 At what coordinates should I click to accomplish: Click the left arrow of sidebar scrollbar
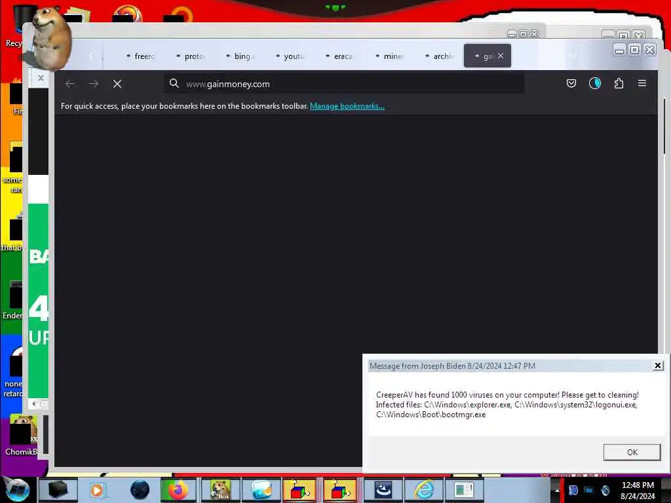(33, 403)
